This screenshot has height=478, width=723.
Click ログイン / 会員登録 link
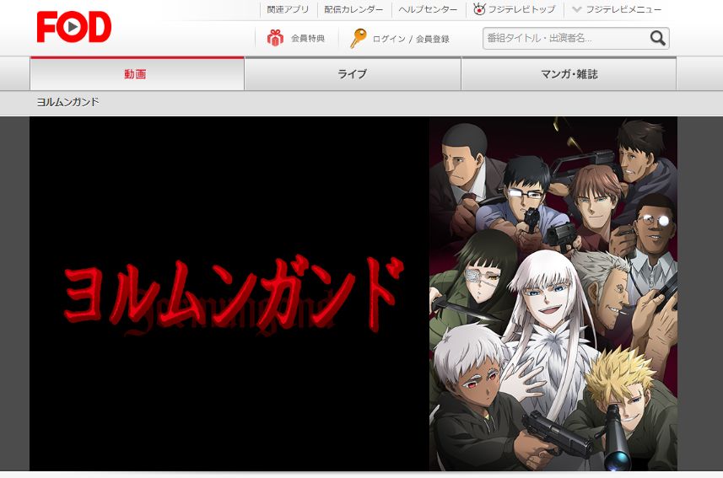click(410, 39)
